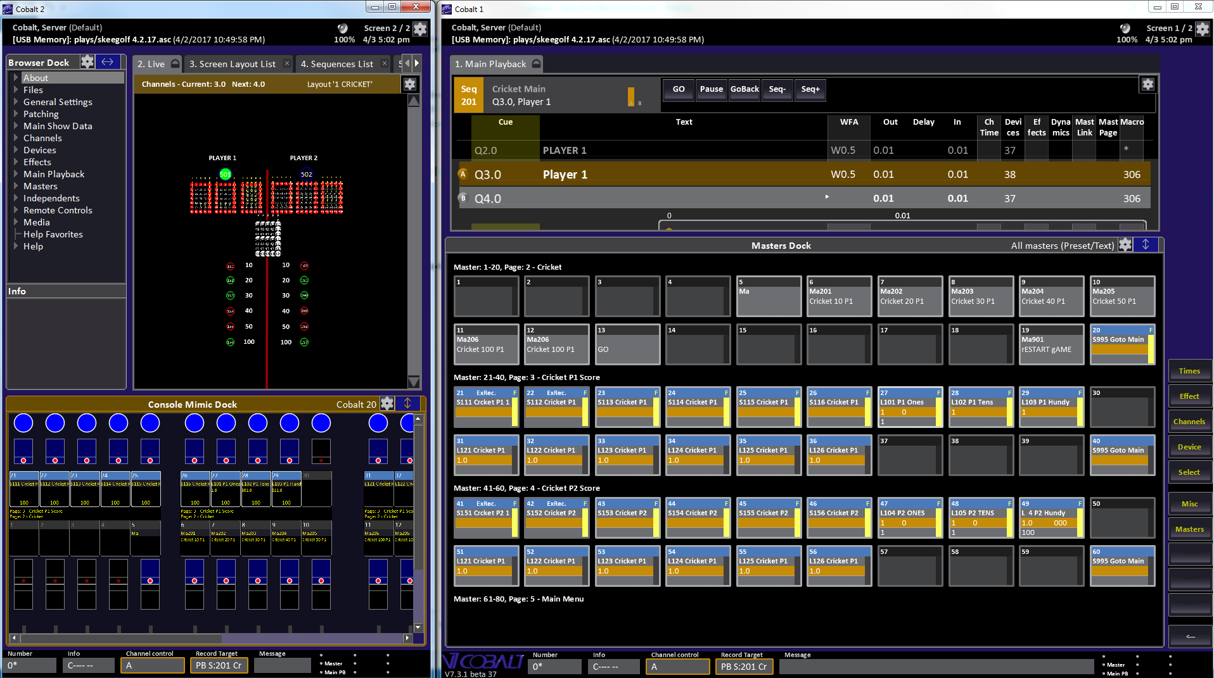Image resolution: width=1214 pixels, height=678 pixels.
Task: Select master 6 Cricket 10 P1 tile
Action: [839, 296]
